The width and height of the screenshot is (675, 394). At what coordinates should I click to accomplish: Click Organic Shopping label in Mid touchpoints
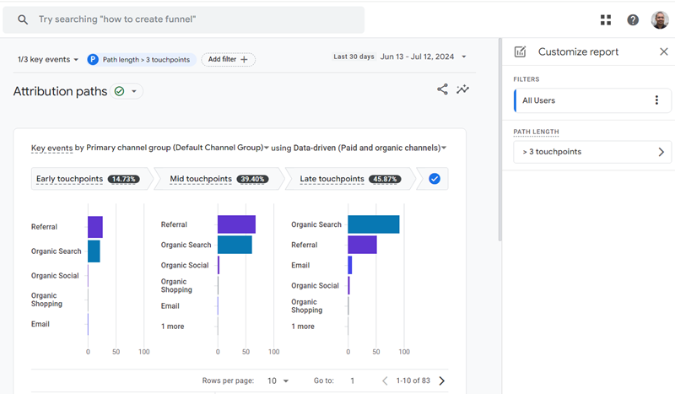tap(176, 285)
